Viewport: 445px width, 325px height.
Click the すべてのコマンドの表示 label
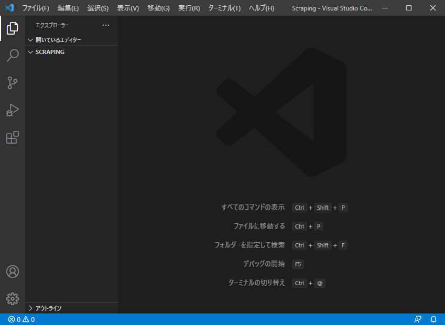pyautogui.click(x=253, y=208)
